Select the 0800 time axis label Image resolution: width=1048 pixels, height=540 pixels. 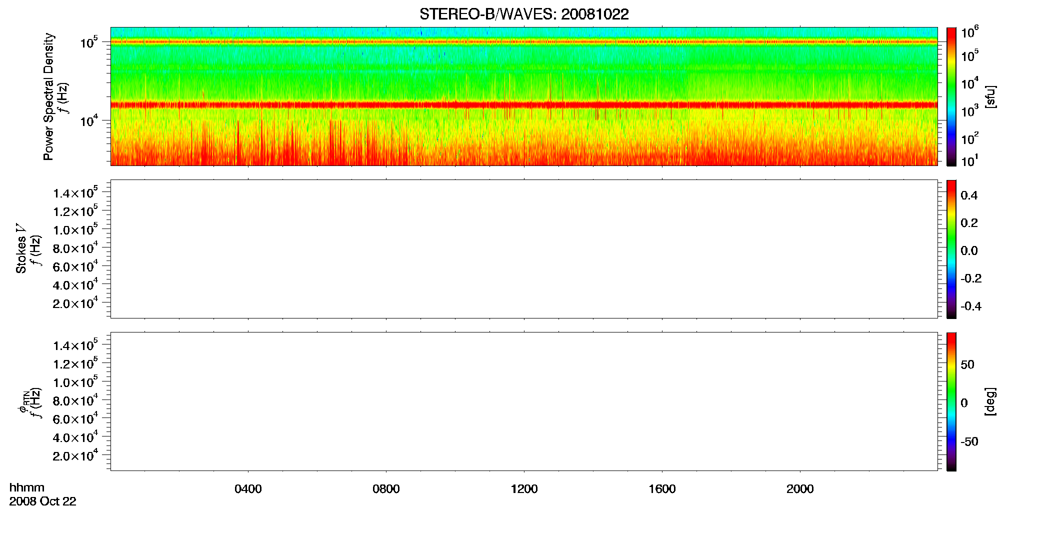click(x=386, y=489)
